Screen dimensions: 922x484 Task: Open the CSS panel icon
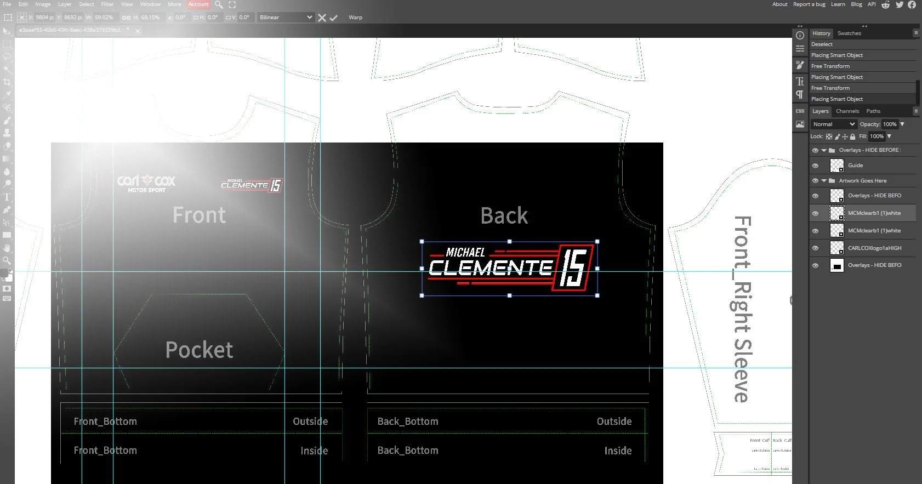pyautogui.click(x=800, y=111)
